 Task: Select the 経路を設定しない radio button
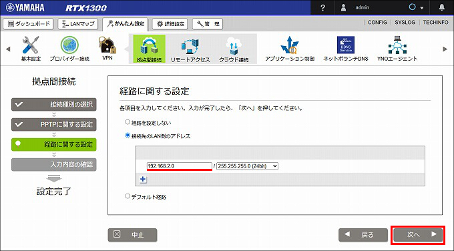point(128,122)
